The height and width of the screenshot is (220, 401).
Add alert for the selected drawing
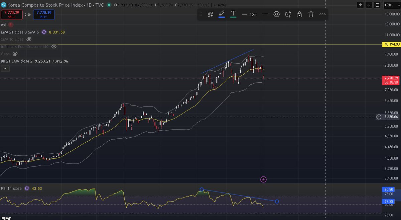pyautogui.click(x=288, y=14)
